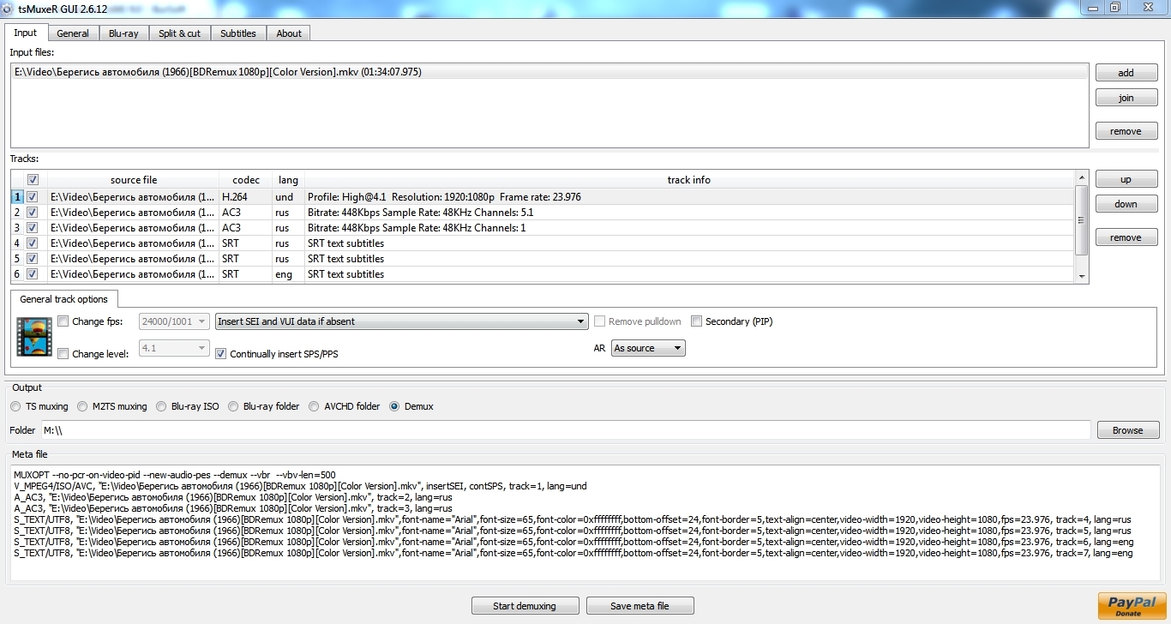Open the 4.1 level dropdown
Image resolution: width=1171 pixels, height=624 pixels.
pos(174,348)
